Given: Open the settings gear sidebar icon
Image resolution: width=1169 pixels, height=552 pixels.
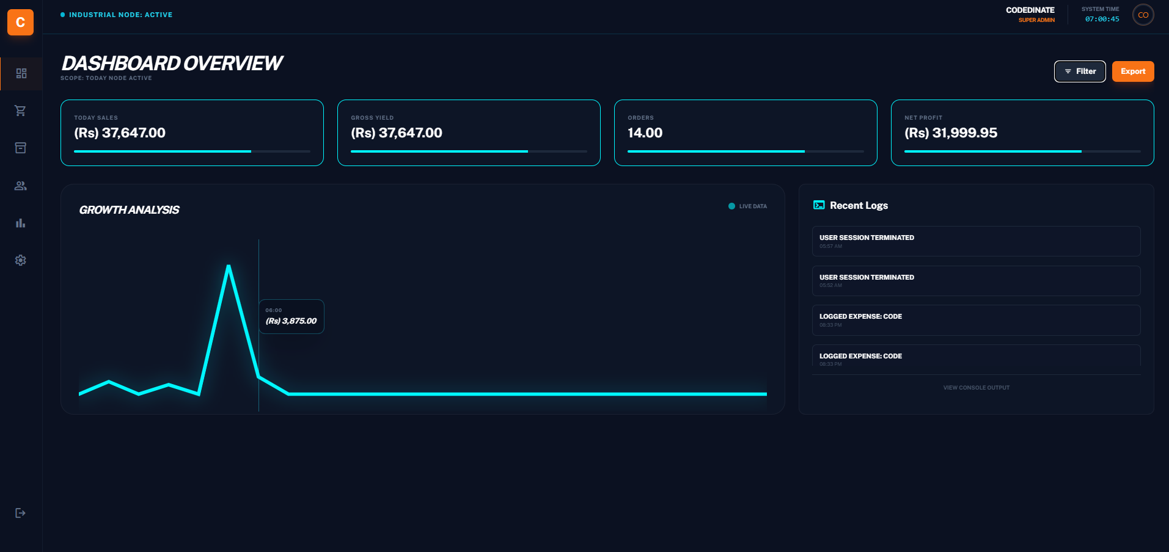Looking at the screenshot, I should click(x=21, y=260).
